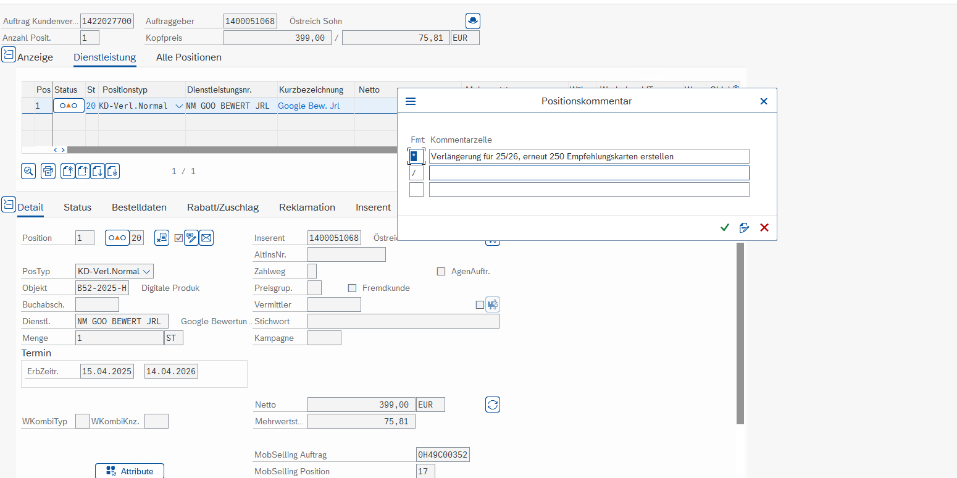
Task: Click the first comment line text field
Action: click(x=589, y=156)
